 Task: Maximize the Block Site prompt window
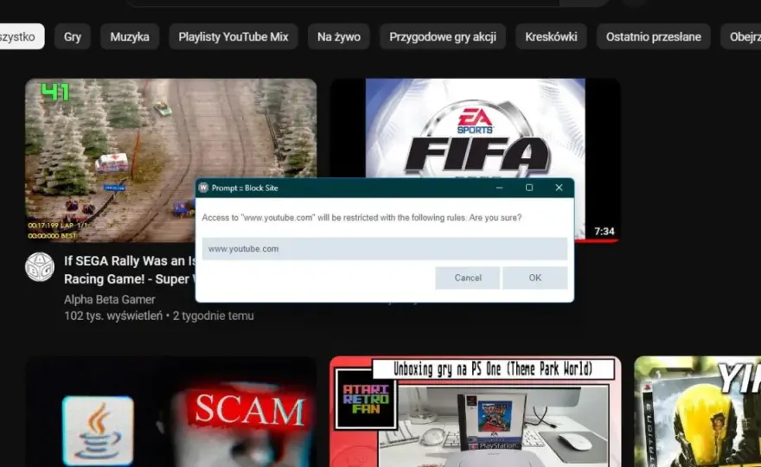tap(529, 188)
